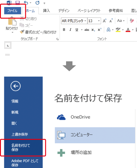The width and height of the screenshot is (137, 168).
Task: Expand the 貼り付け options arrow
Action: [x=12, y=32]
